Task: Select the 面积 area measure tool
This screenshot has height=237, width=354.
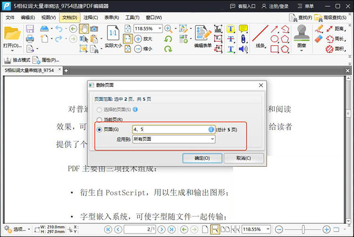Action: point(336,49)
